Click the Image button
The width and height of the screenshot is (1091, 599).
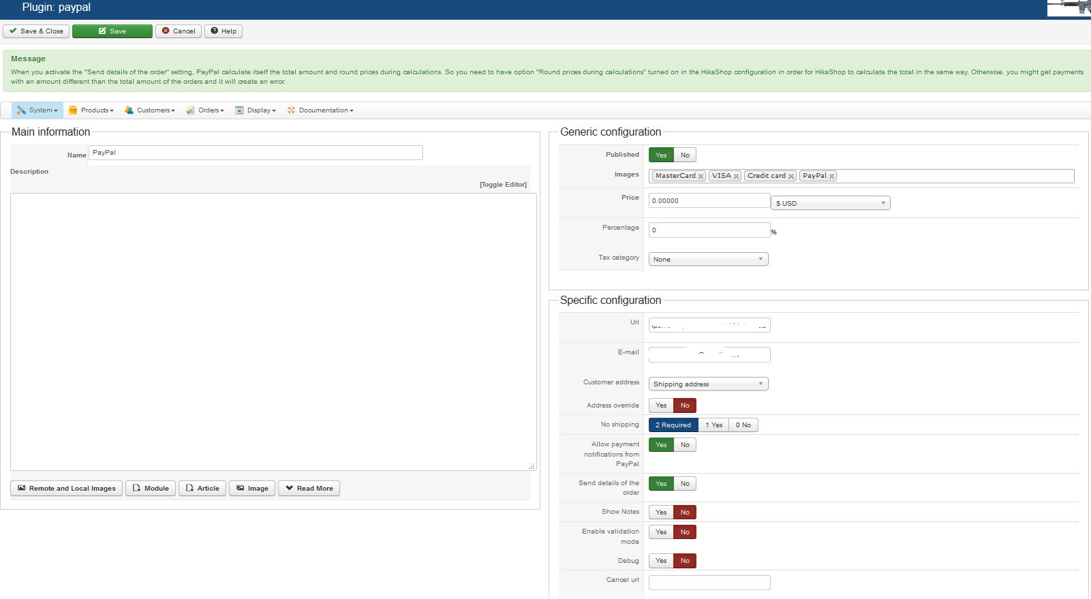coord(252,489)
